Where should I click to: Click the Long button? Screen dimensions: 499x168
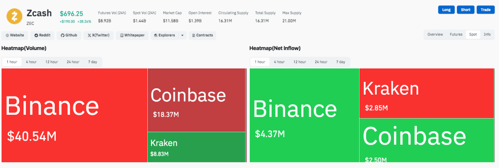click(446, 10)
